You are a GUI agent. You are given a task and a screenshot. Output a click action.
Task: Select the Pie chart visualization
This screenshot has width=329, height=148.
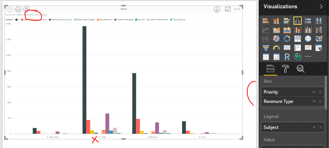276,39
